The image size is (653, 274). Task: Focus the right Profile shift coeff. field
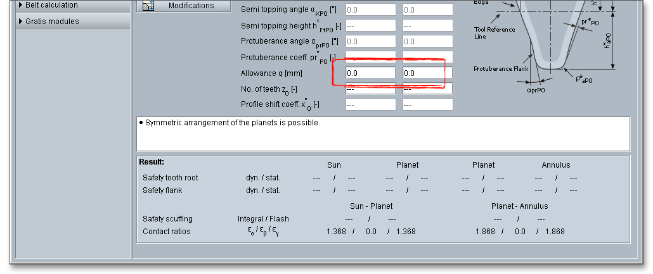[x=427, y=105]
